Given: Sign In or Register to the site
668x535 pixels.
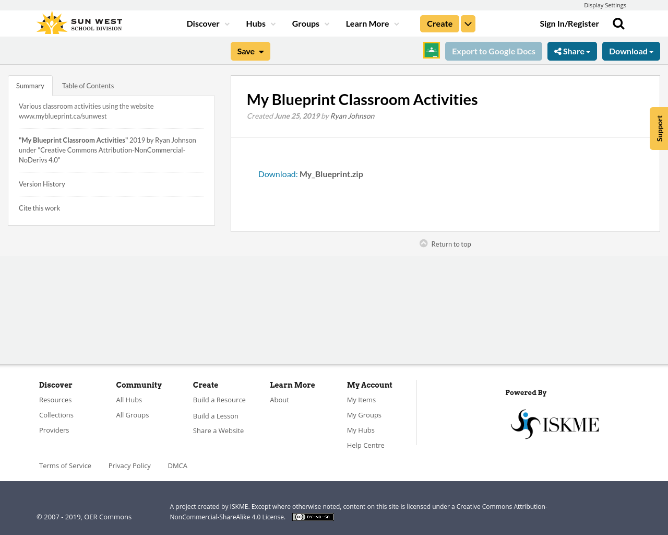Looking at the screenshot, I should pyautogui.click(x=569, y=22).
